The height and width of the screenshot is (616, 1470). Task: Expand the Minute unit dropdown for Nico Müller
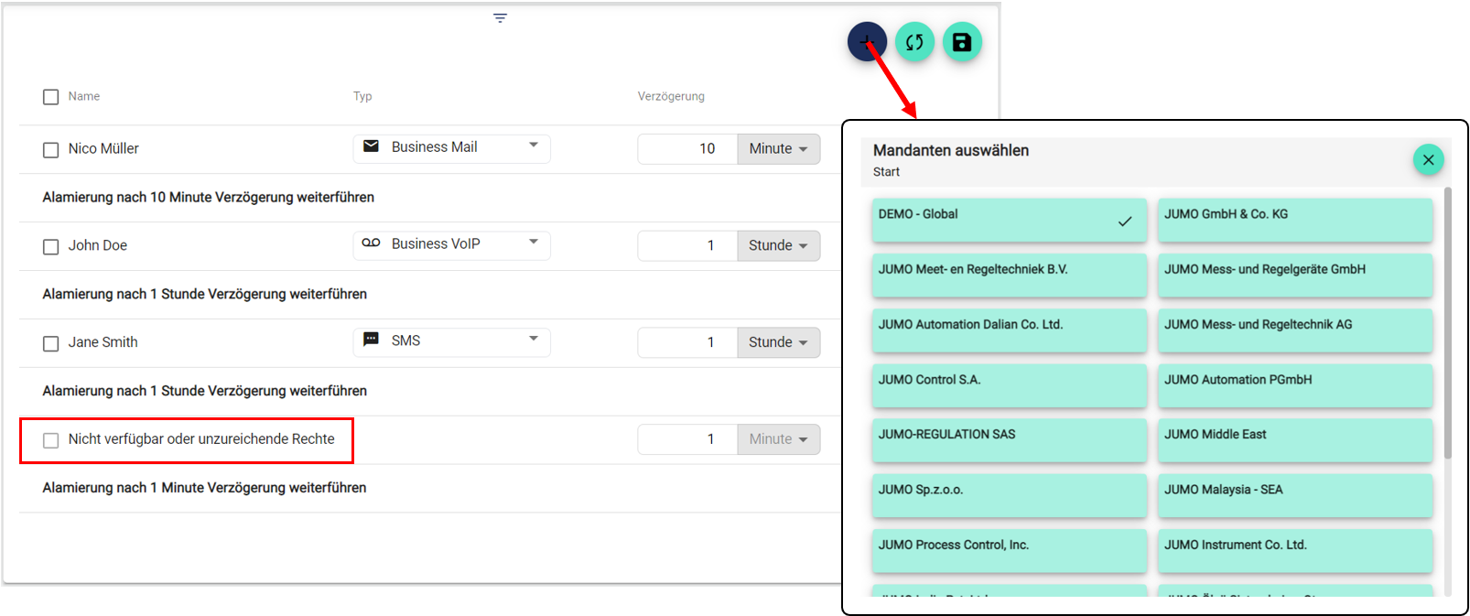(x=778, y=149)
